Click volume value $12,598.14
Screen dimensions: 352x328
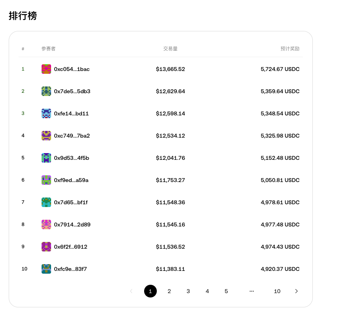(170, 113)
